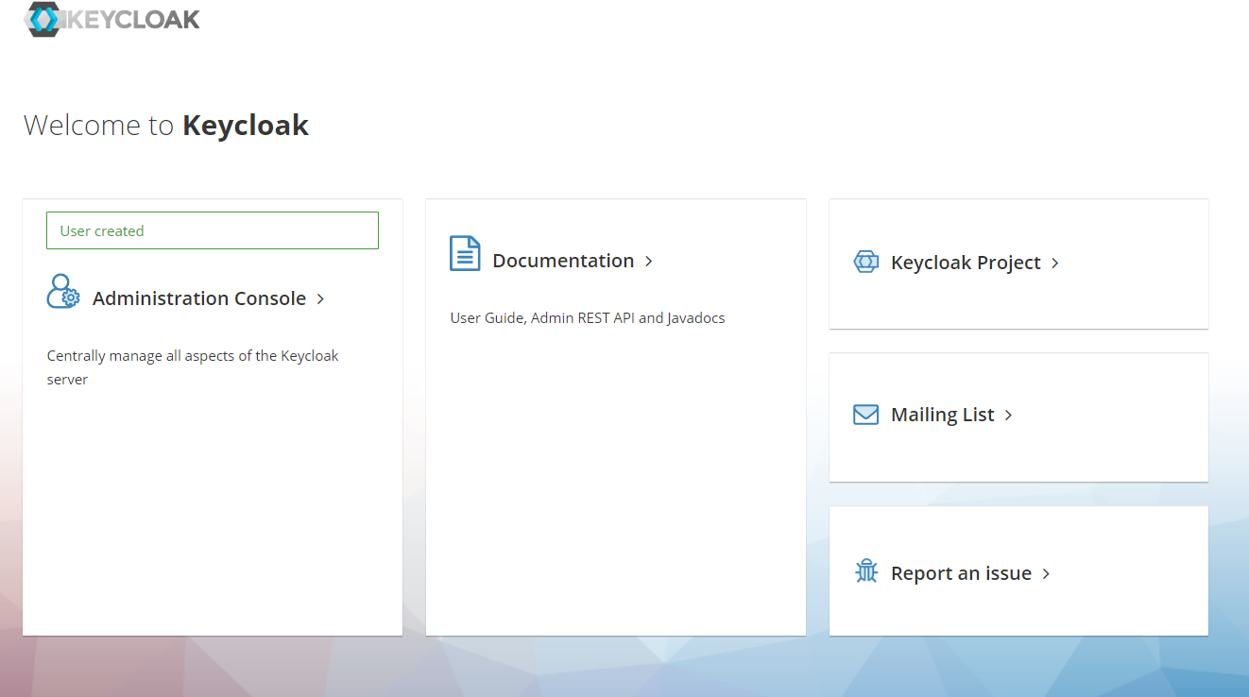The image size is (1249, 697).
Task: Click the chevron beside Documentation
Action: coord(648,261)
